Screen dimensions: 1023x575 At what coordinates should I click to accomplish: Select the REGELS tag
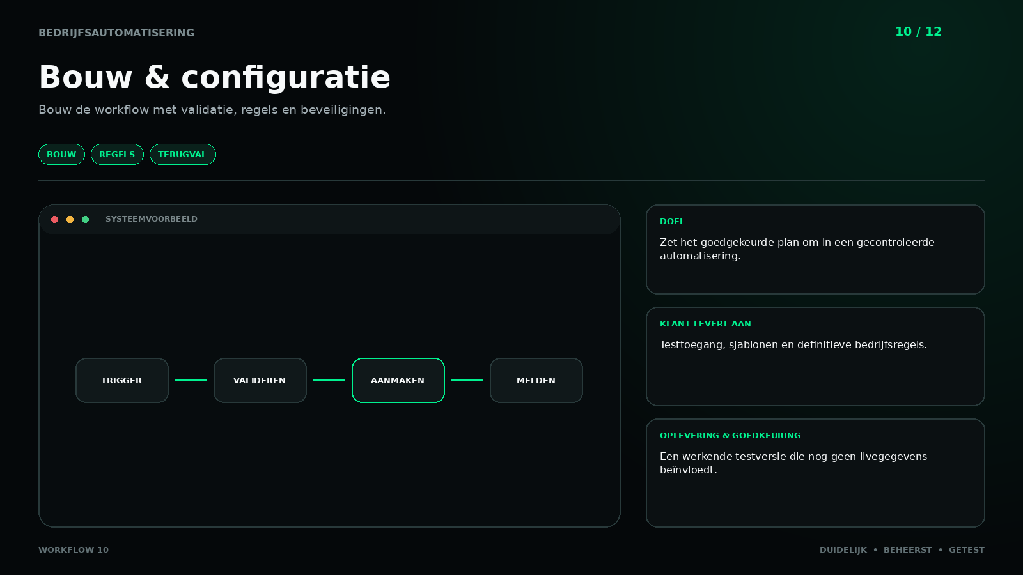117,154
